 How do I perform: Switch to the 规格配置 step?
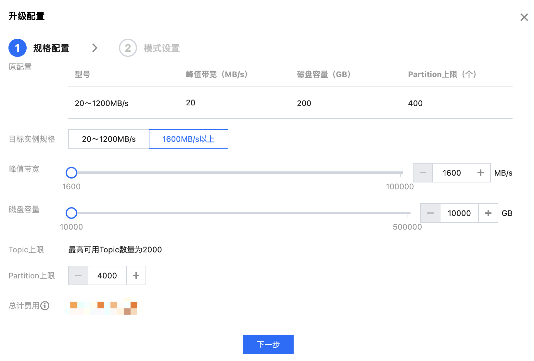51,48
